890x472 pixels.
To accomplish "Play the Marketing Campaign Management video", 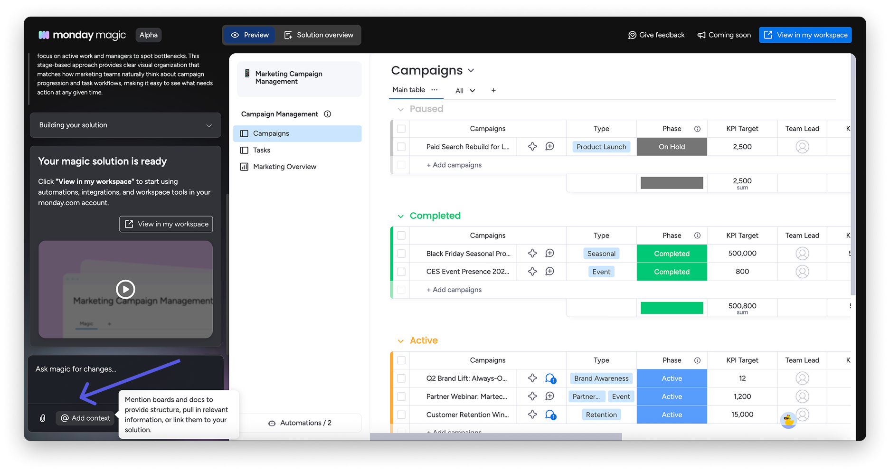I will [125, 289].
